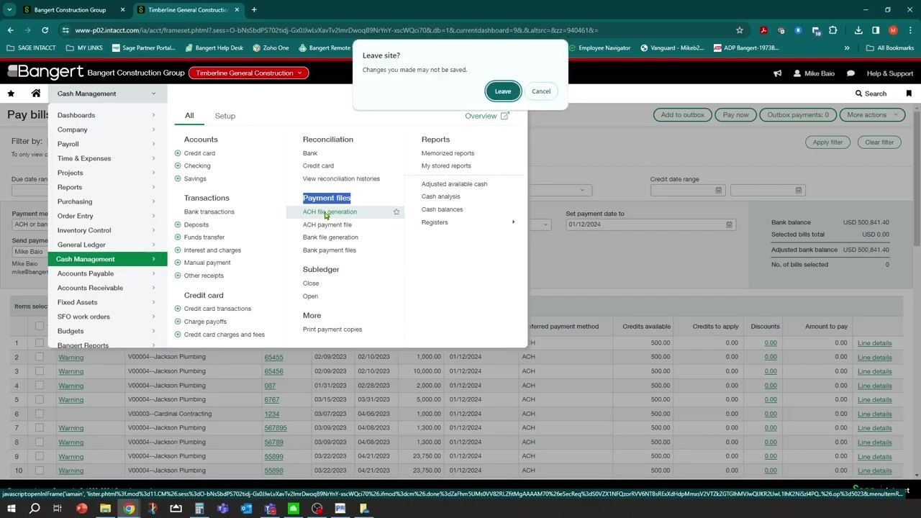Click the plus icon next to Manual payment

click(x=178, y=263)
